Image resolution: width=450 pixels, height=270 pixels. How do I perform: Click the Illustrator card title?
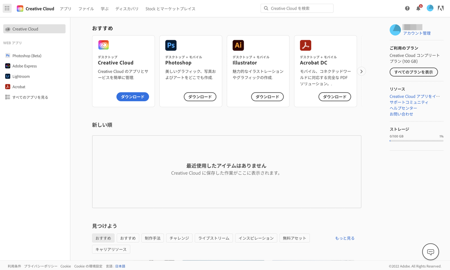pyautogui.click(x=245, y=63)
